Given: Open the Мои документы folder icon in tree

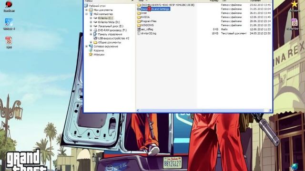Looking at the screenshot, I should pyautogui.click(x=91, y=9).
